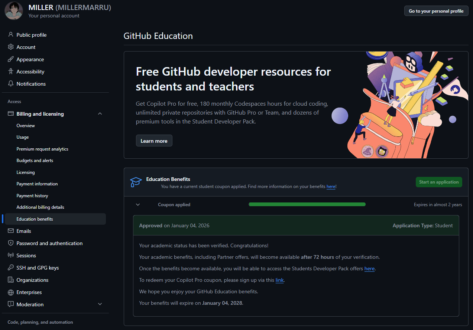Click the Enterprises globe icon
473x330 pixels.
(11, 292)
